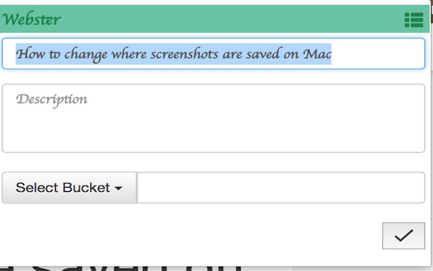Open the list view icon in Webster header
Viewport: 433px width, 271px height.
pos(413,20)
